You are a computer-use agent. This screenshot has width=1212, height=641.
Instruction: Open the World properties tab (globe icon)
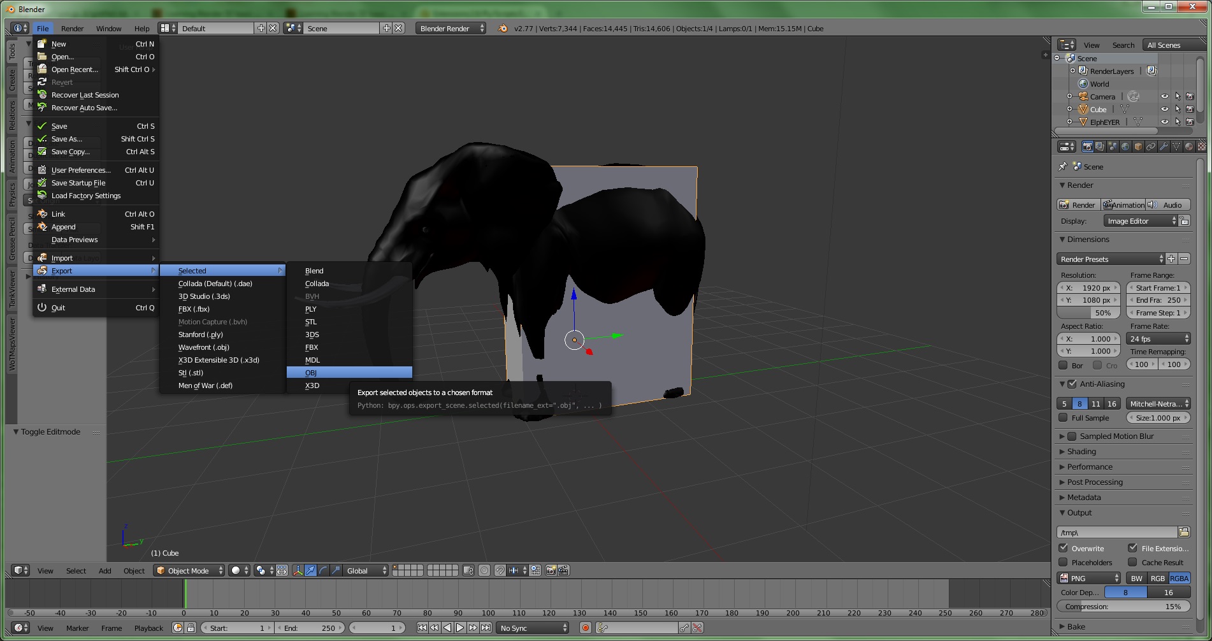[x=1125, y=147]
